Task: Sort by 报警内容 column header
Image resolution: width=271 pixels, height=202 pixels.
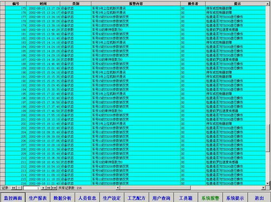Action: [x=135, y=4]
